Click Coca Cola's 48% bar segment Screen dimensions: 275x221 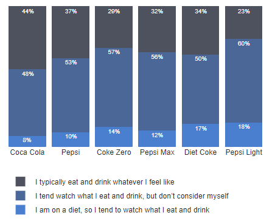point(27,103)
